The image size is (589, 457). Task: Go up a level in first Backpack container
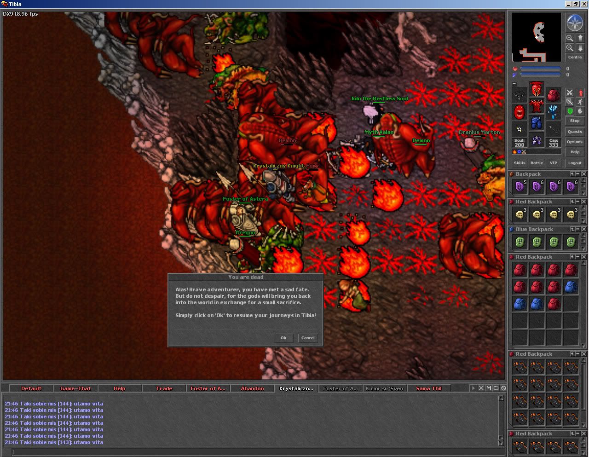[x=572, y=174]
